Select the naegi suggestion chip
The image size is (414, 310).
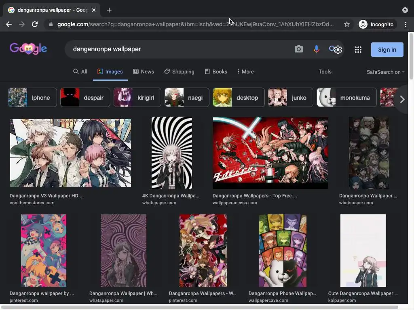pyautogui.click(x=187, y=97)
